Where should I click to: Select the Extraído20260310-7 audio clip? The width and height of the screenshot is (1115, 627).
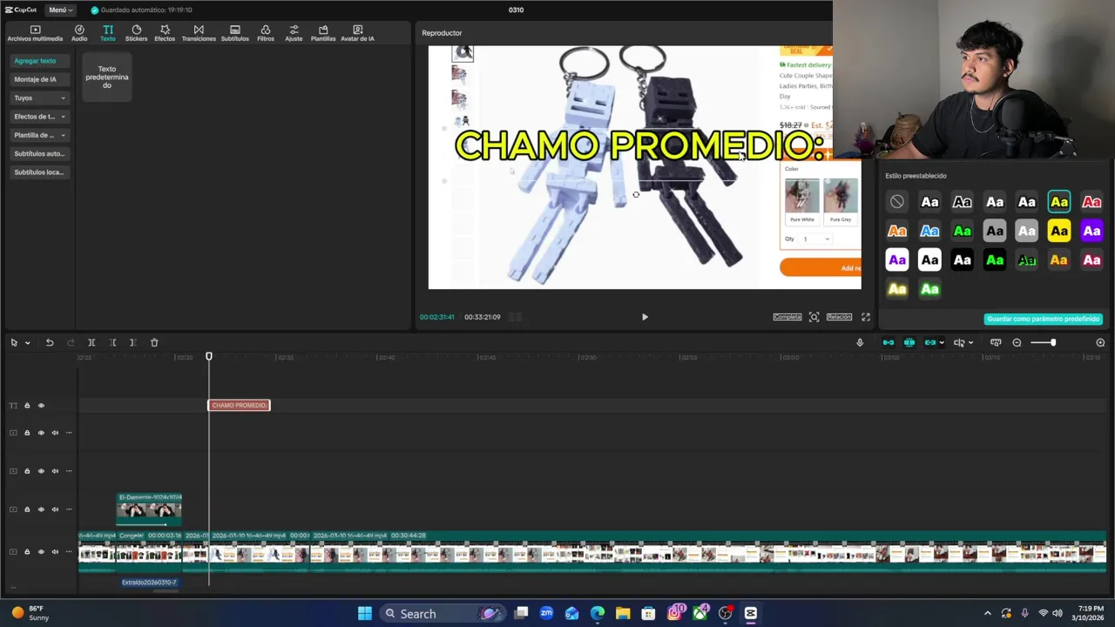pos(149,582)
